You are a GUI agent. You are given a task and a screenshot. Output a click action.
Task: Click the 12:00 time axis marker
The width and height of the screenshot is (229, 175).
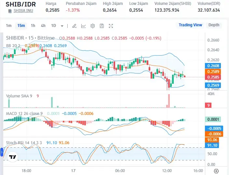(167, 171)
